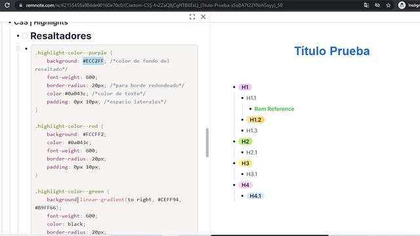Click the #CEFF94 gradient color value
The height and width of the screenshot is (236, 420).
[168, 199]
